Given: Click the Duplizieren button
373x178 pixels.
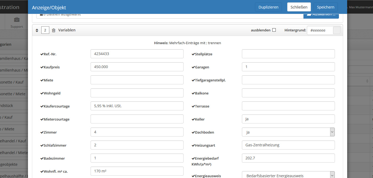Looking at the screenshot, I should click(x=268, y=7).
